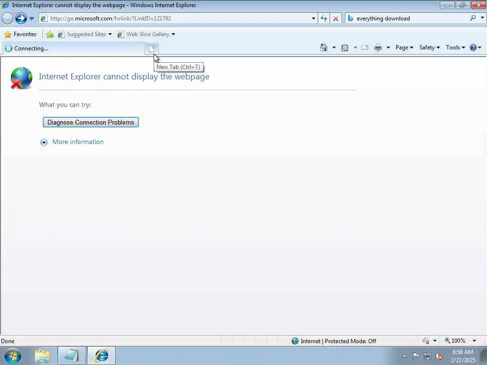Expand the Print dropdown arrow
This screenshot has width=487, height=365.
(x=388, y=48)
